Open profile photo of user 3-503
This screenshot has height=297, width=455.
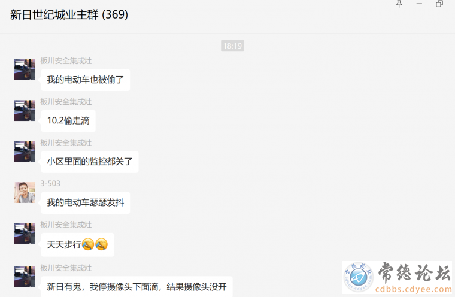[x=25, y=192]
